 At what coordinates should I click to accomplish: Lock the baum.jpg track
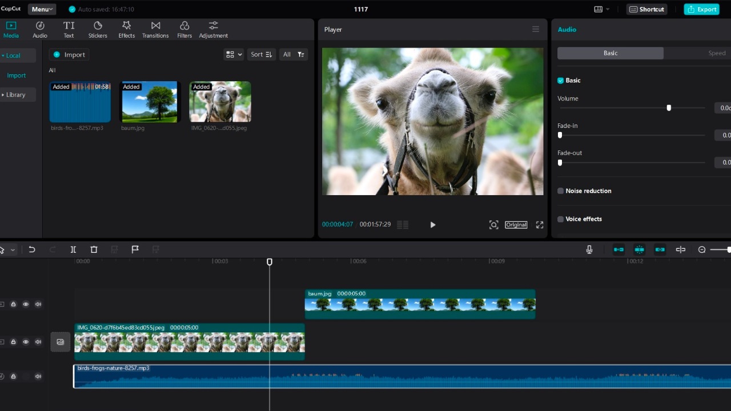(13, 304)
